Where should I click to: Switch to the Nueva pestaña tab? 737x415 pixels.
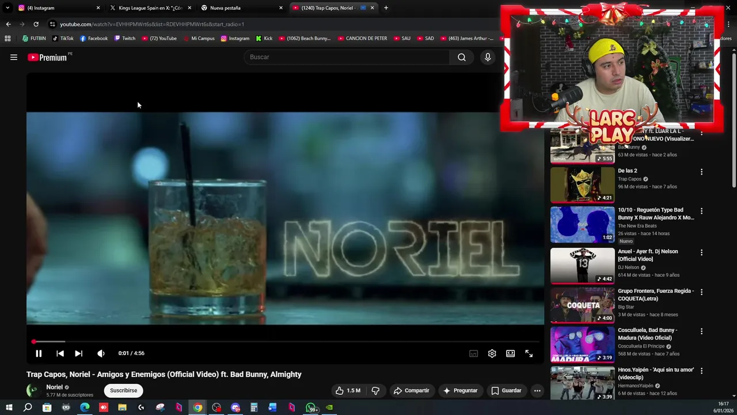click(242, 8)
